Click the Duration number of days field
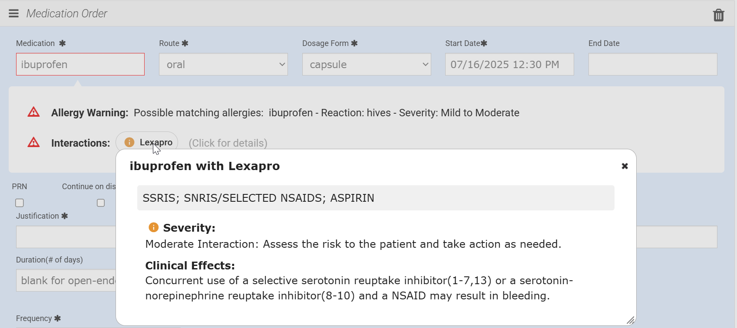Image resolution: width=737 pixels, height=328 pixels. 65,281
